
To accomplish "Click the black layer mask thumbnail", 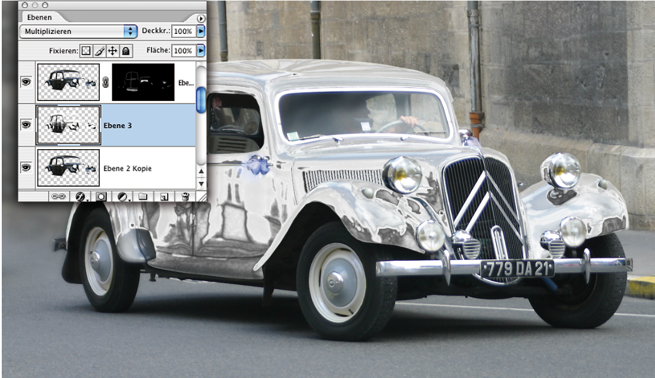I will 143,83.
